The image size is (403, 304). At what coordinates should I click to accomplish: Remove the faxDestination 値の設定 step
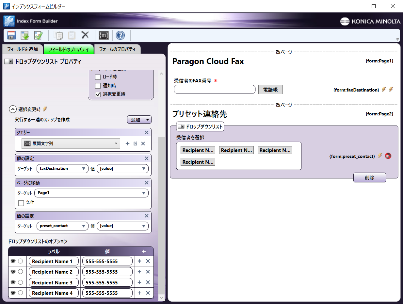[x=147, y=159]
